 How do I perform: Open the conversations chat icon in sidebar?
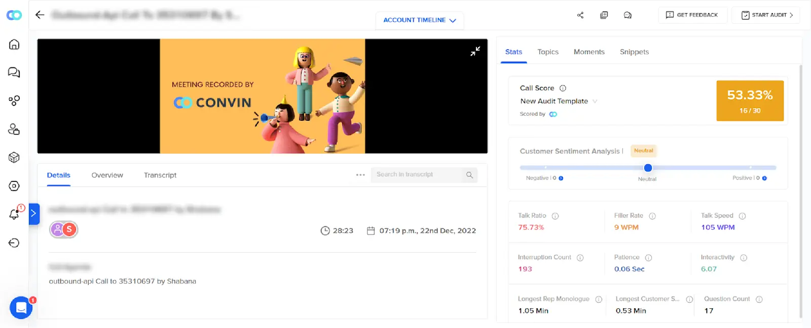point(14,72)
